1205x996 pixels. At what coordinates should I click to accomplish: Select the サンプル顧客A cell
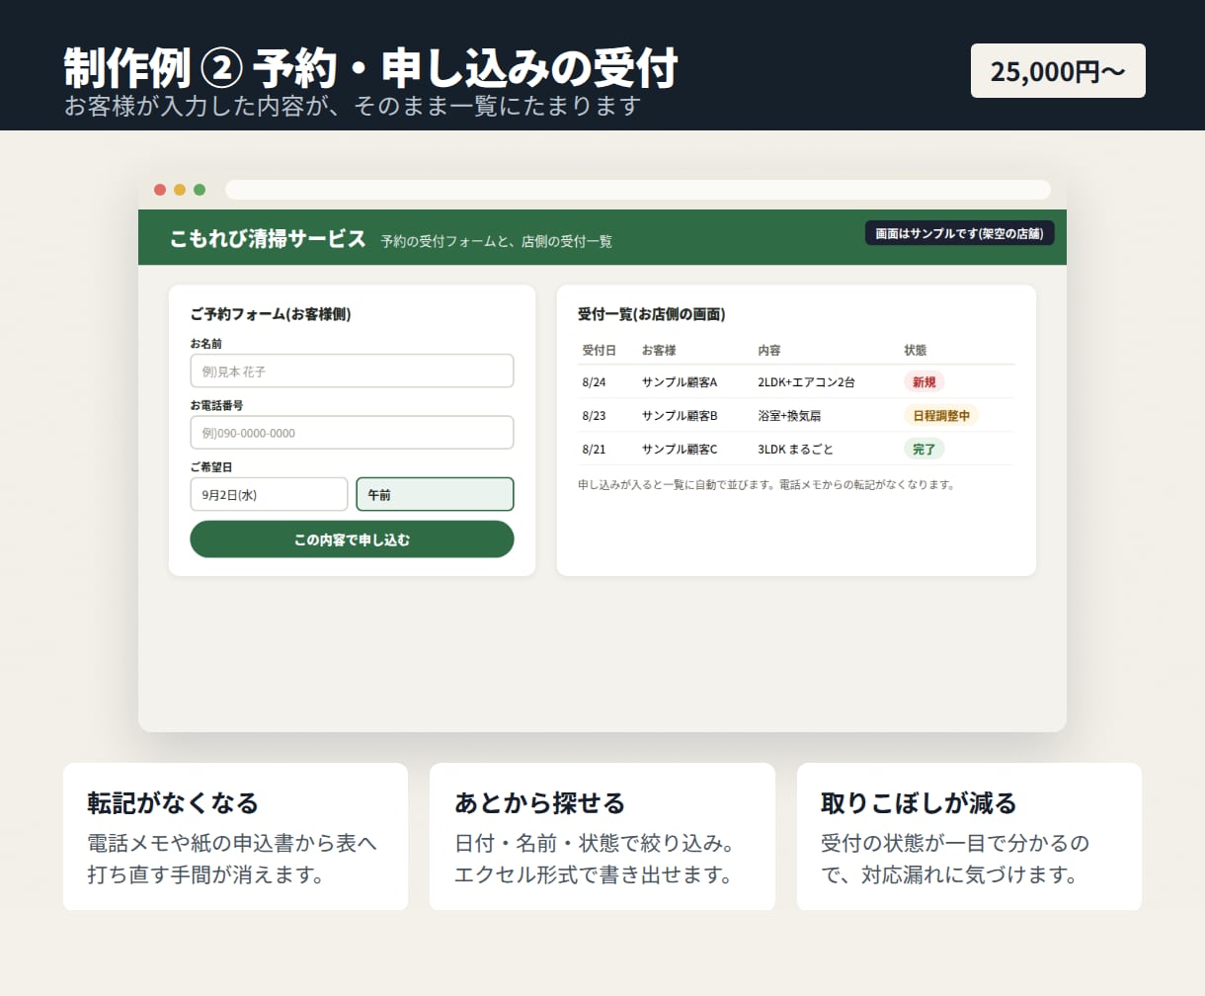[x=680, y=381]
